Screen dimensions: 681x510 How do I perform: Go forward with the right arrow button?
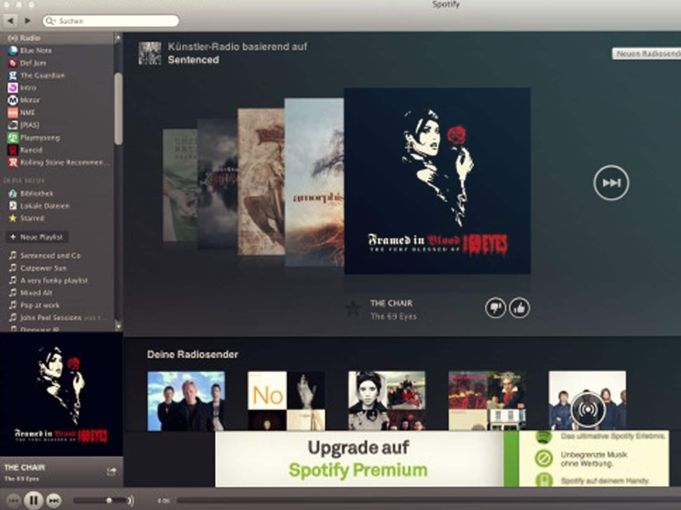tap(27, 20)
